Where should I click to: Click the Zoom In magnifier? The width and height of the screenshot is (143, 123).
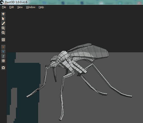pyautogui.click(x=3, y=28)
